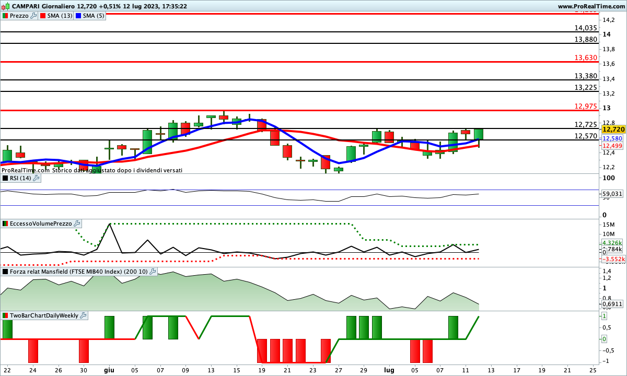
Task: Click the -1 value on TwoBarChart axis
Action: pos(606,361)
